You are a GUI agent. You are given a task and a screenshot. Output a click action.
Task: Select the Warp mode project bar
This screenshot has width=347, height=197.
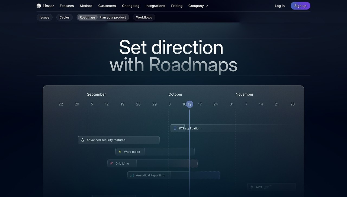coord(155,152)
